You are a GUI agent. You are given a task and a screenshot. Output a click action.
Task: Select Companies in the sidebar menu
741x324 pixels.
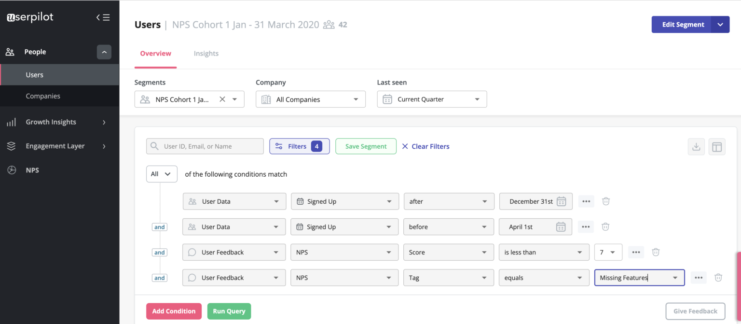click(x=42, y=96)
